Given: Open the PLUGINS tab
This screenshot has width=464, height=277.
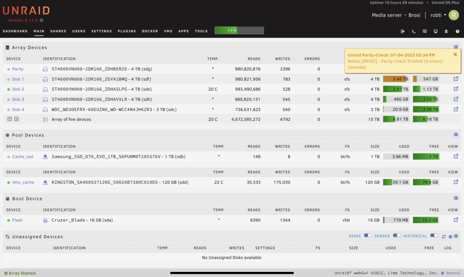Looking at the screenshot, I should tap(127, 31).
